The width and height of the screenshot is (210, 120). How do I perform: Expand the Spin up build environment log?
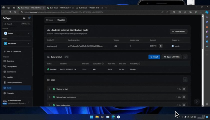(x=50, y=97)
